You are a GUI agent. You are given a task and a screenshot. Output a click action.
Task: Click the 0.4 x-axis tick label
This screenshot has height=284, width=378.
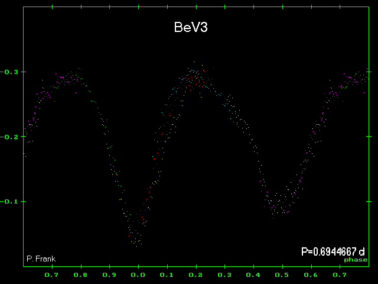[253, 275]
